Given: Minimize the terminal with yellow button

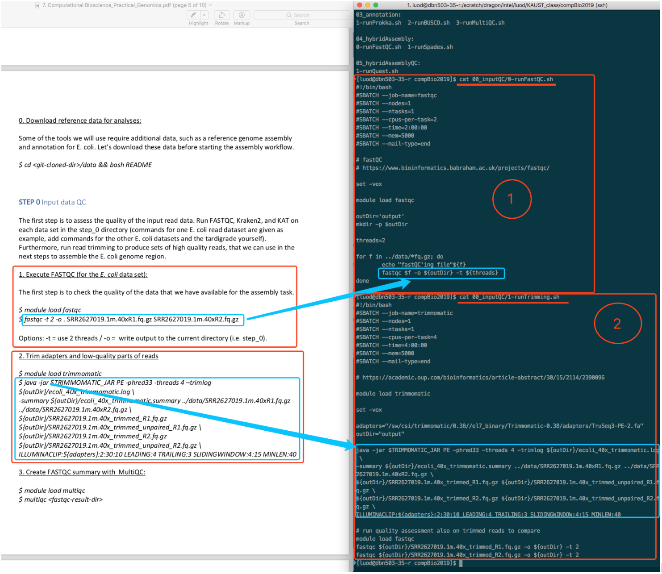Looking at the screenshot, I should tap(367, 5).
